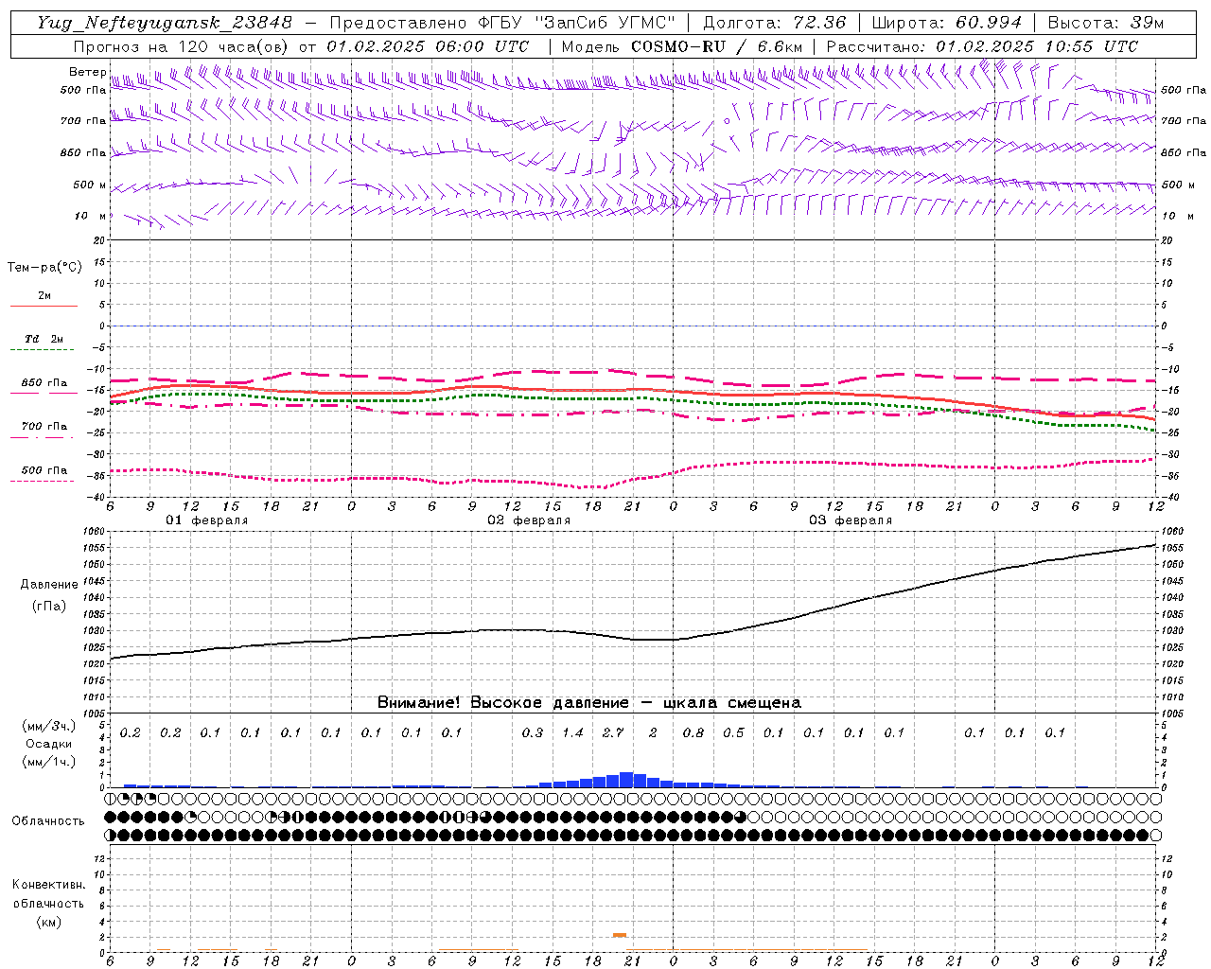The width and height of the screenshot is (1211, 969).
Task: Click the (мм/3ч.) precipitation unit label
Action: [x=49, y=726]
